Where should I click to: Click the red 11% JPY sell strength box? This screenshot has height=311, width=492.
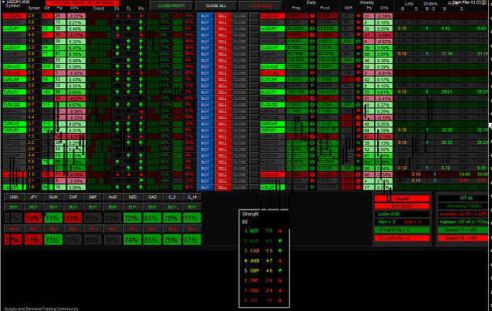[34, 240]
